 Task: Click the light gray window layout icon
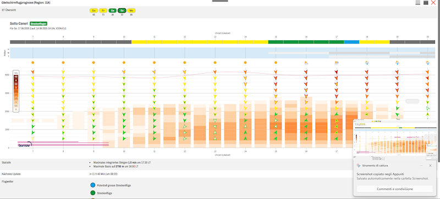pyautogui.click(x=418, y=3)
